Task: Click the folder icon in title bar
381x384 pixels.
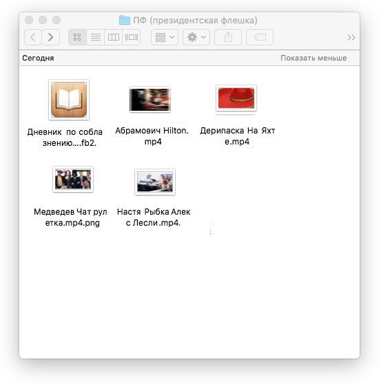Action: click(124, 20)
